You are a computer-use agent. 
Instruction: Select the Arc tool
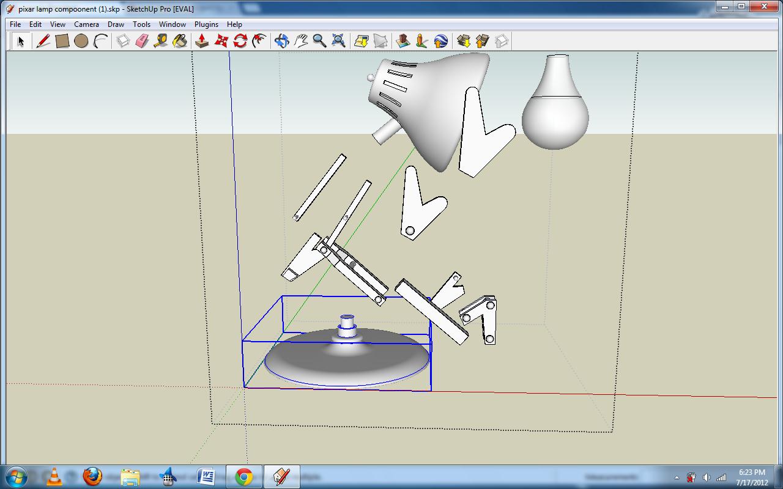click(100, 41)
